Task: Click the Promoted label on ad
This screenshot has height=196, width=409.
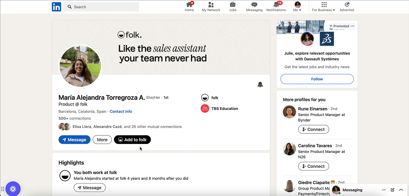Action: click(x=341, y=26)
